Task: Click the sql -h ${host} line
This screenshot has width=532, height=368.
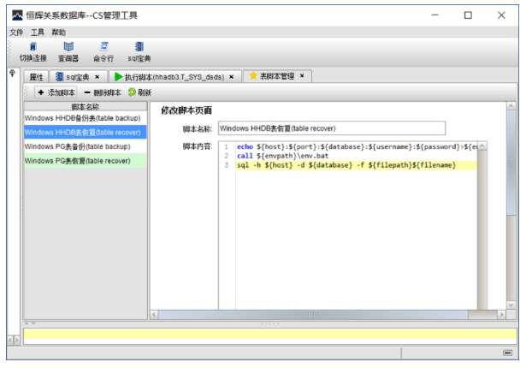Action: [x=357, y=165]
